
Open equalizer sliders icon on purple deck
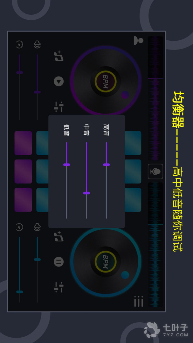59,106
